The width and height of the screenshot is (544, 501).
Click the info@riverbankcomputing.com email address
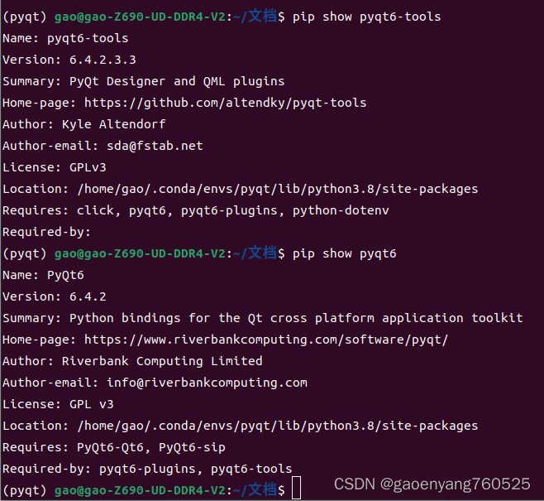pos(207,383)
